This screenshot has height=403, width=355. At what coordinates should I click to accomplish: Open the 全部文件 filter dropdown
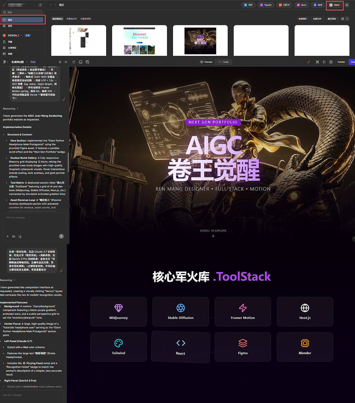pos(318,19)
